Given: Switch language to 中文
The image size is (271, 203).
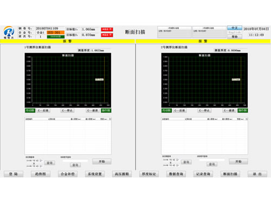Looking at the screenshot, I should 235,28.
